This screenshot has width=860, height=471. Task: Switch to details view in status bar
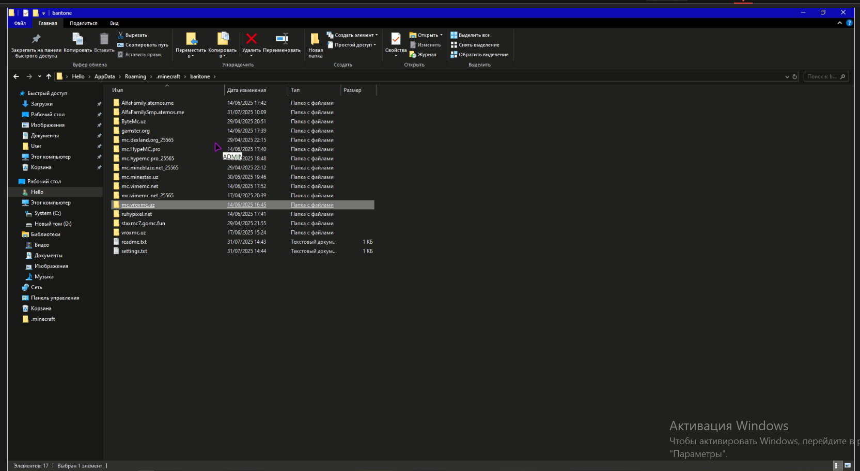(837, 465)
